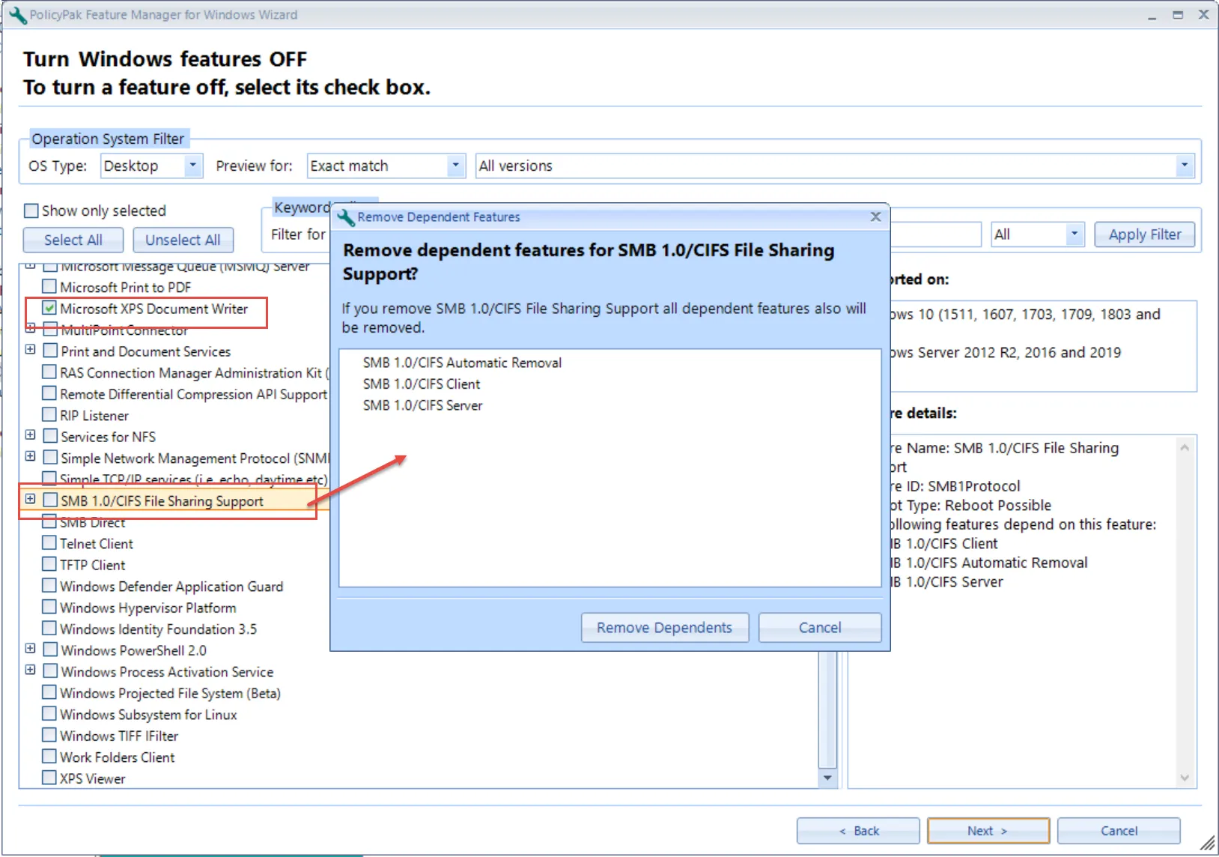
Task: Close the Remove Dependent Features dialog
Action: pyautogui.click(x=875, y=216)
